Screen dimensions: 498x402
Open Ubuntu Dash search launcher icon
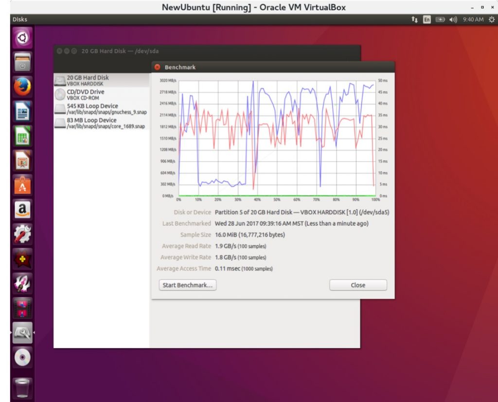click(x=22, y=38)
